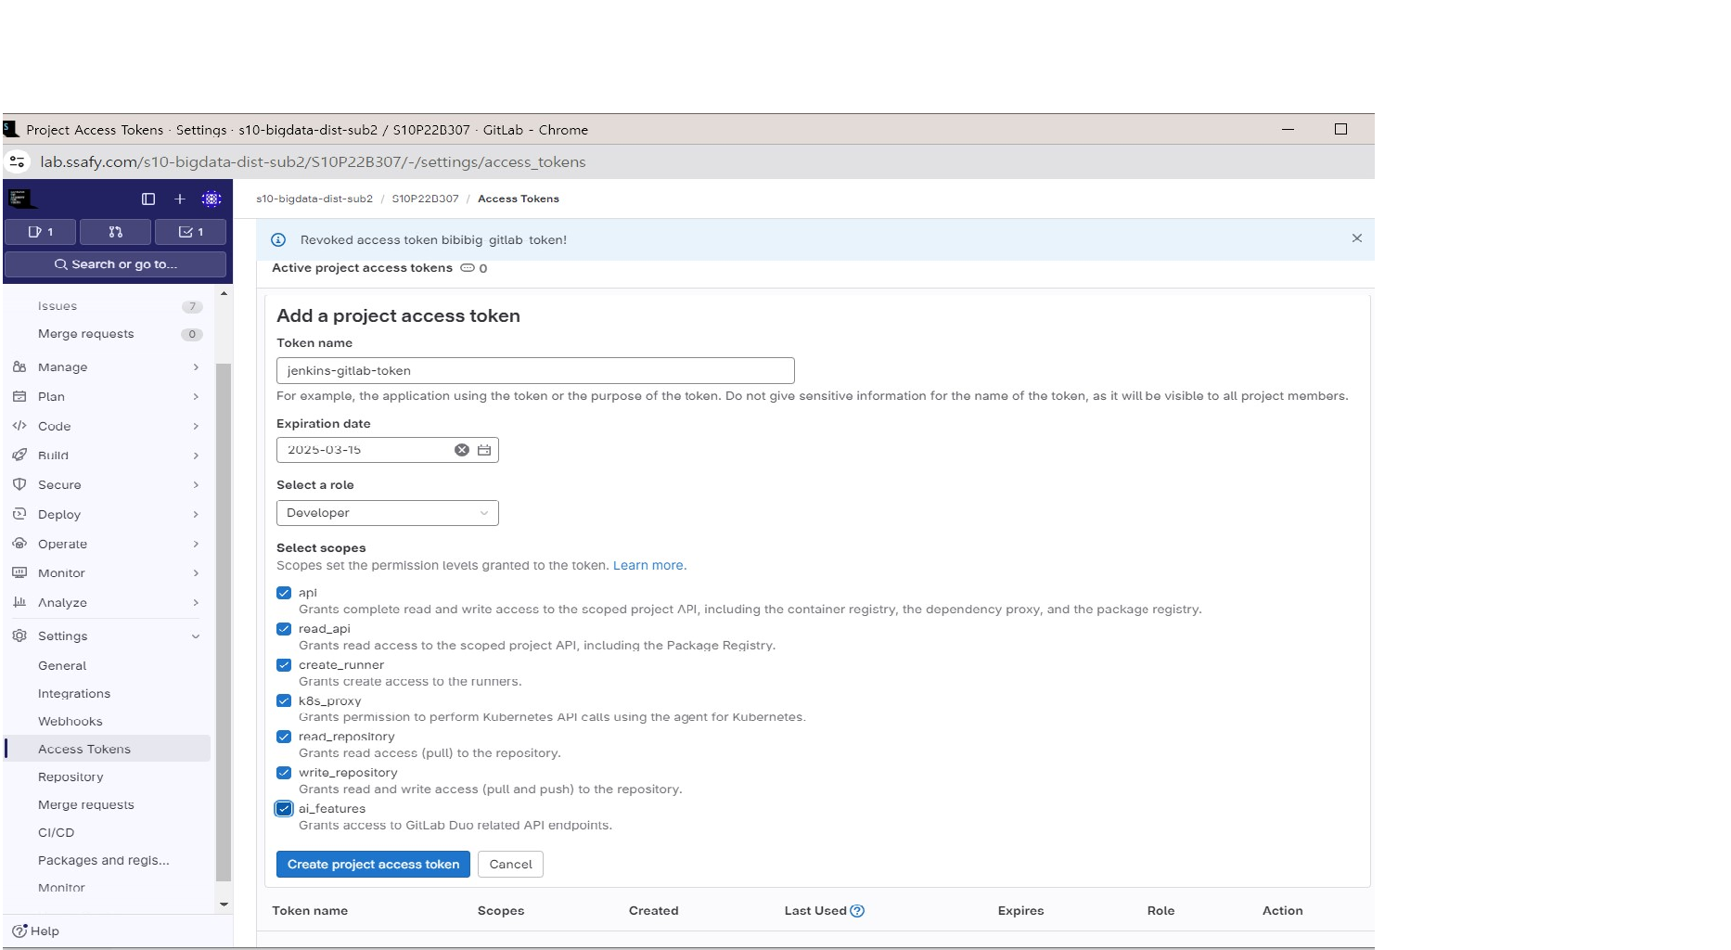Screen dimensions: 1731x950
Task: Uncheck the api scope checkbox
Action: [x=284, y=593]
